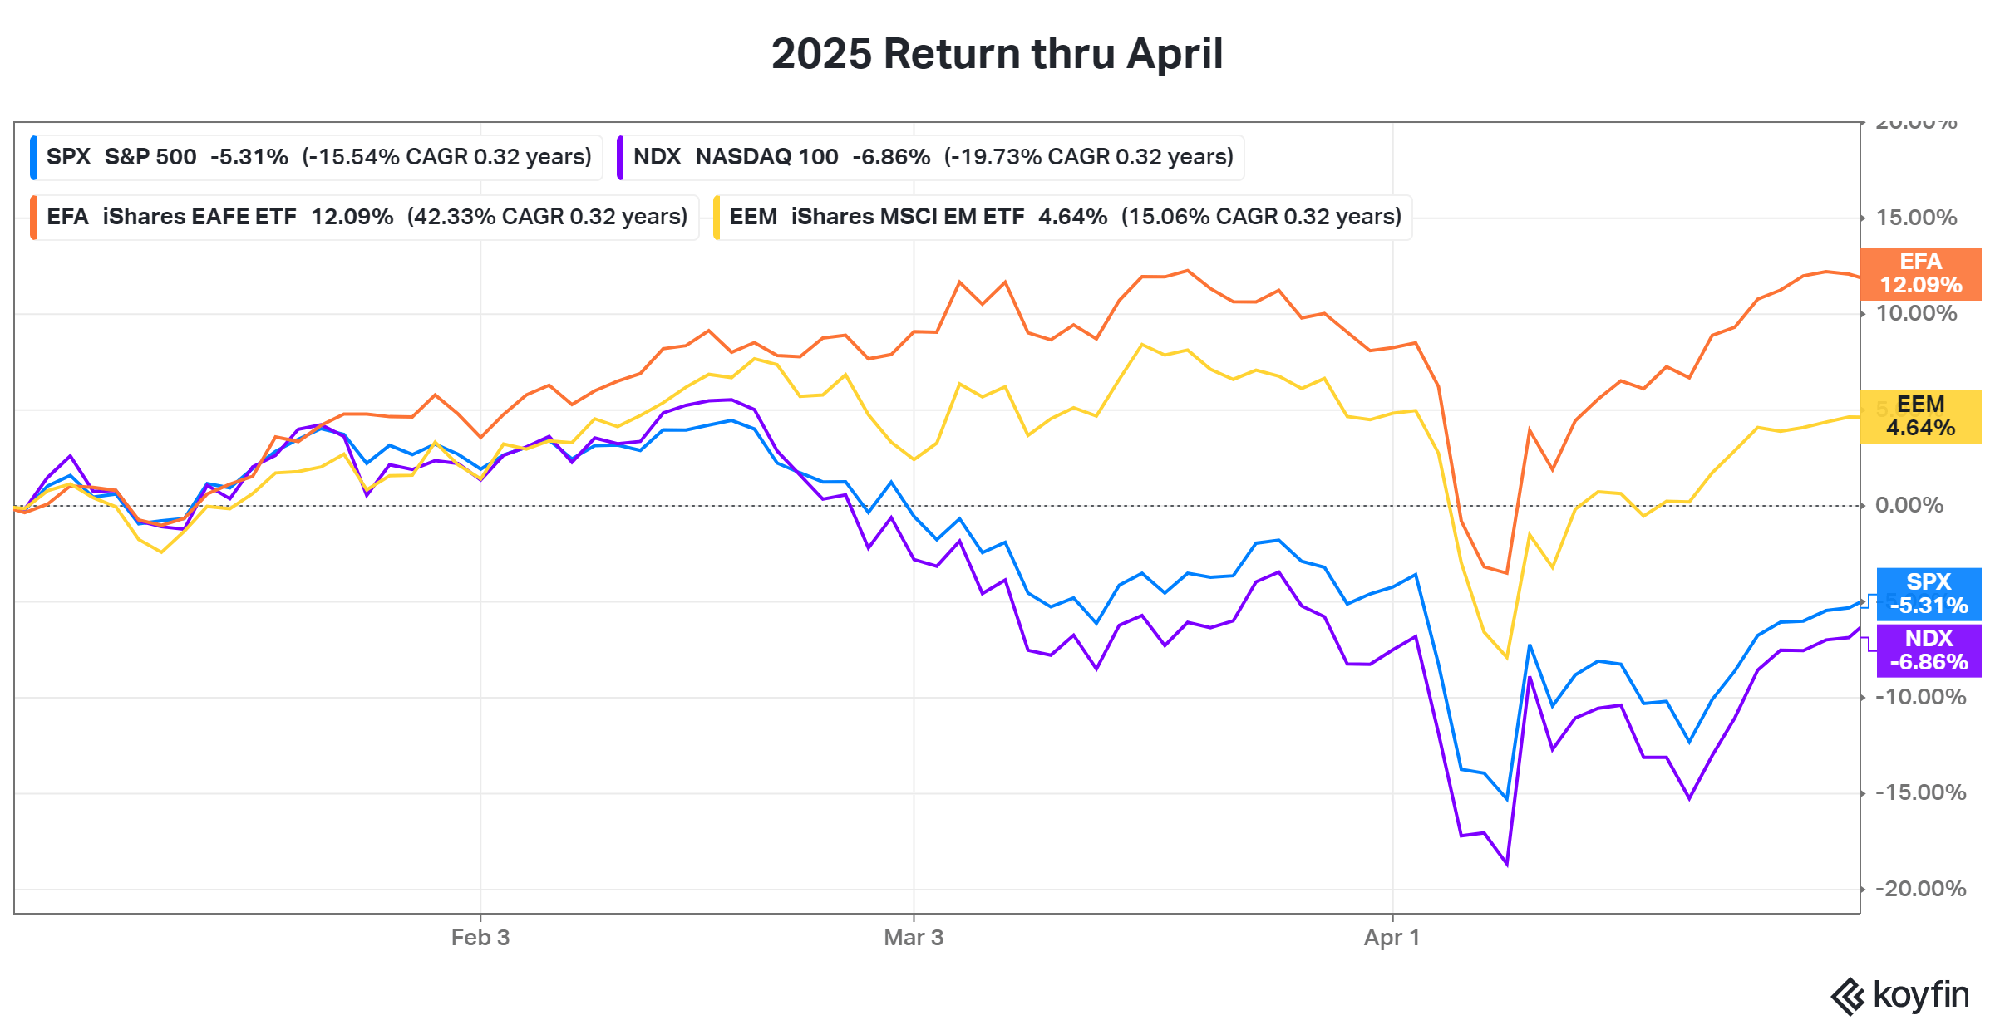Click the koyfin wordmark text
Image resolution: width=1995 pixels, height=1030 pixels.
[x=1921, y=995]
